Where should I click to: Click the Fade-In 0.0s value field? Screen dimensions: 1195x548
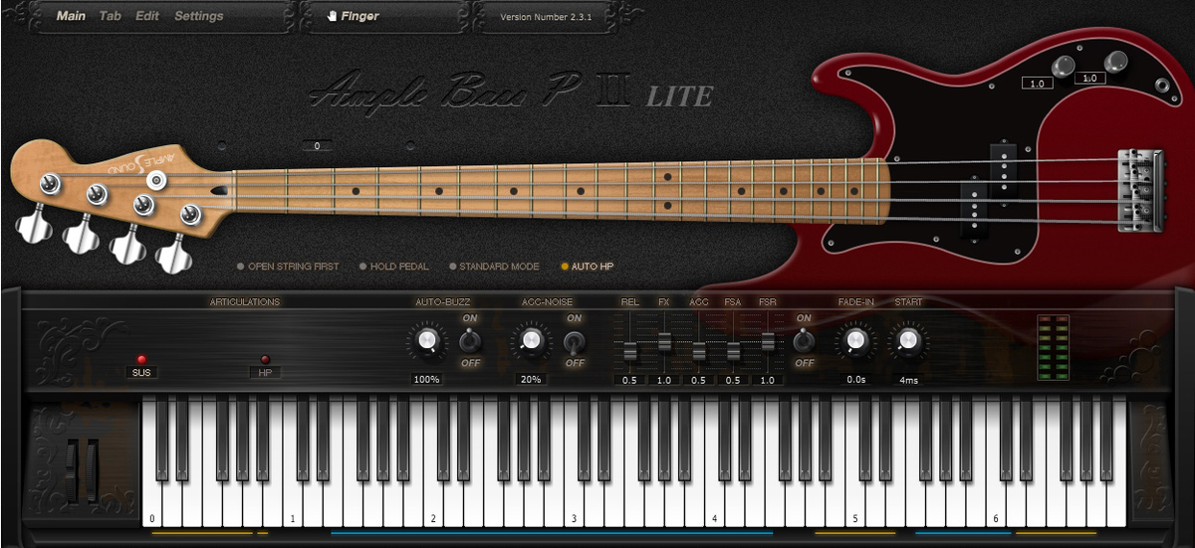(855, 380)
